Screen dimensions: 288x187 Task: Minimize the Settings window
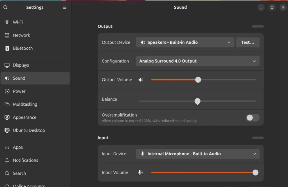261,8
